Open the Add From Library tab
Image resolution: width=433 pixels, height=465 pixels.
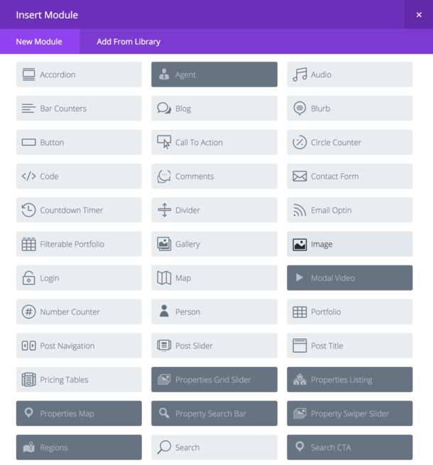(x=128, y=41)
